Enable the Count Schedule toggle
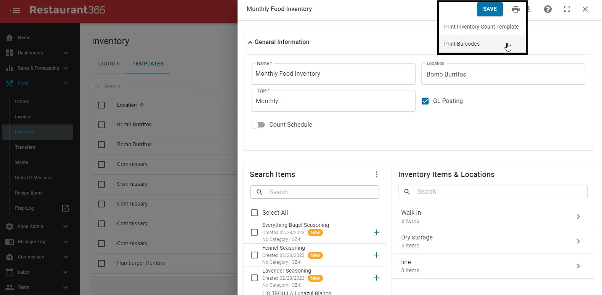The image size is (602, 295). coord(258,125)
